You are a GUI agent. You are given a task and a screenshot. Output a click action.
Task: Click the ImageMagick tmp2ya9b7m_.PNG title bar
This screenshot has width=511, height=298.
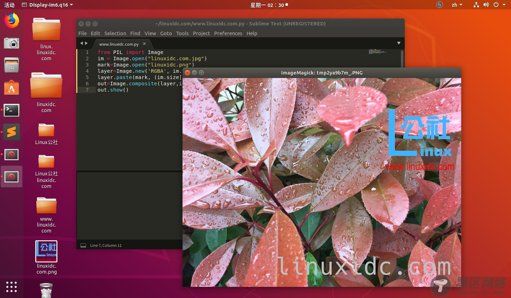322,73
